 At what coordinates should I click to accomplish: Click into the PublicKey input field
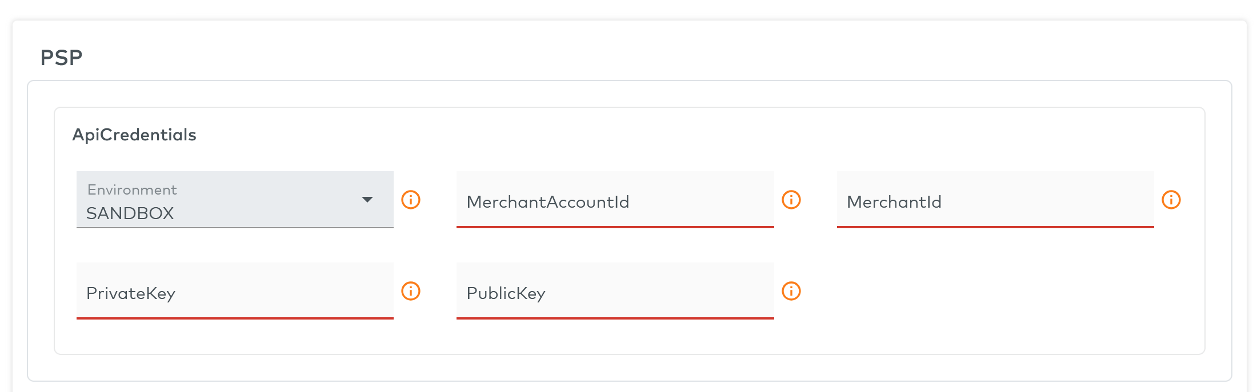(615, 291)
